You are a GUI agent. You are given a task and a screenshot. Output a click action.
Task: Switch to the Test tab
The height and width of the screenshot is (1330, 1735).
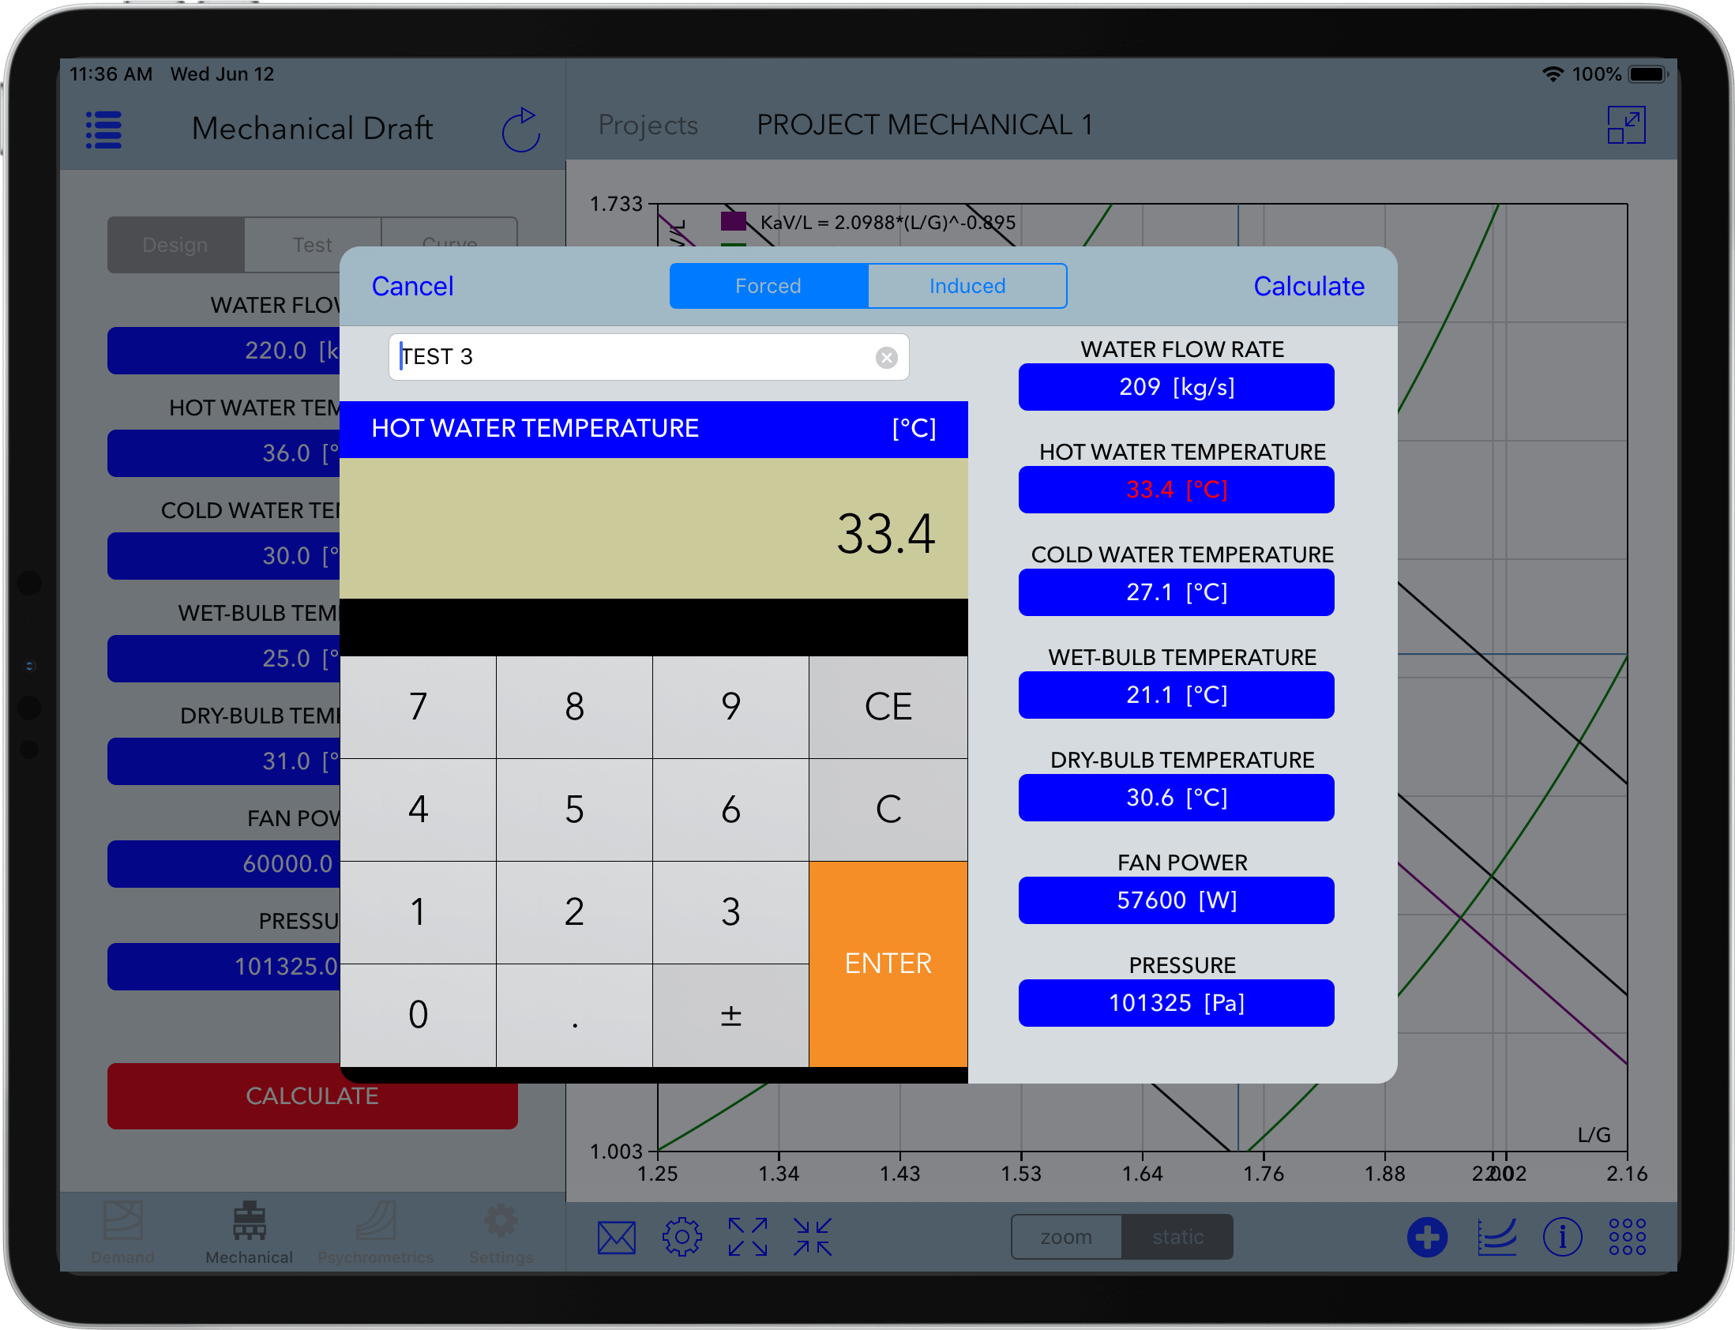pyautogui.click(x=312, y=244)
